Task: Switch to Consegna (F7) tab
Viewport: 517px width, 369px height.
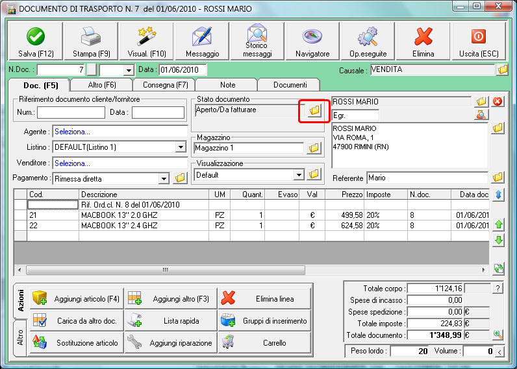Action: coord(165,85)
